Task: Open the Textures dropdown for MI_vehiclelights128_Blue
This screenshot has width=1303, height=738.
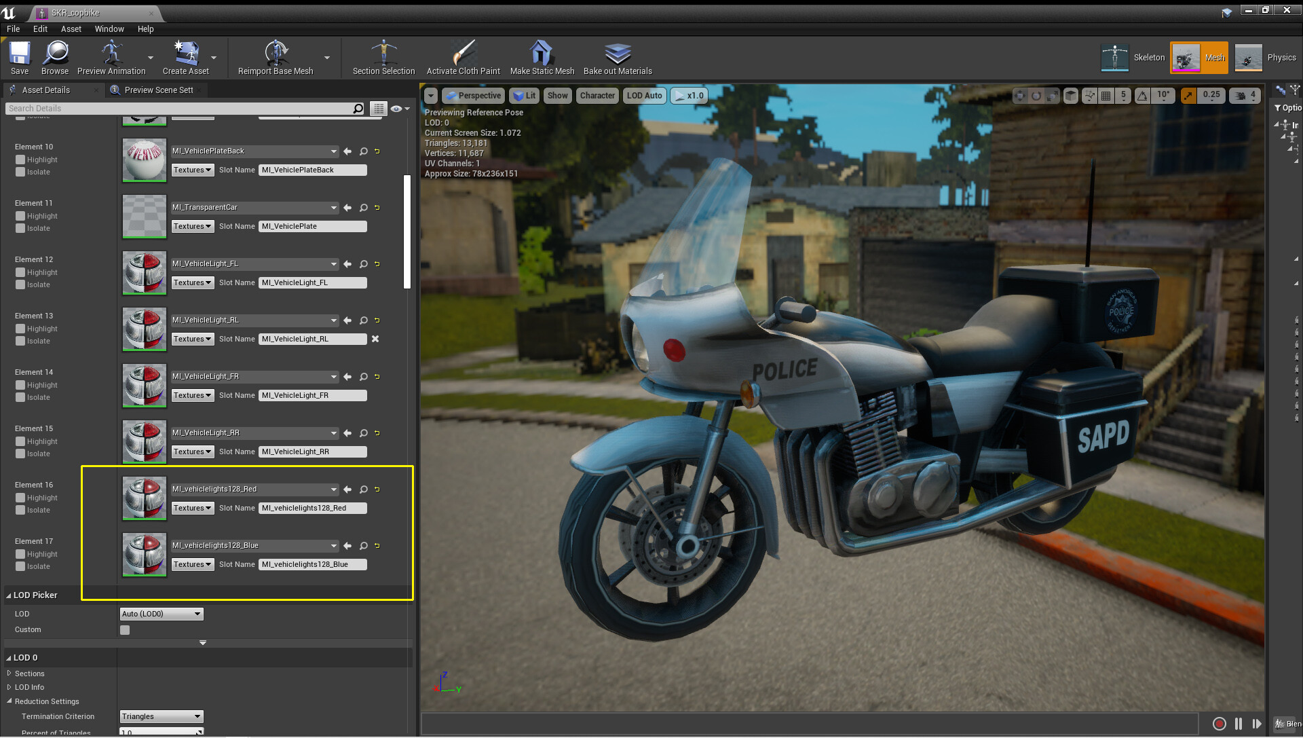Action: pos(193,564)
